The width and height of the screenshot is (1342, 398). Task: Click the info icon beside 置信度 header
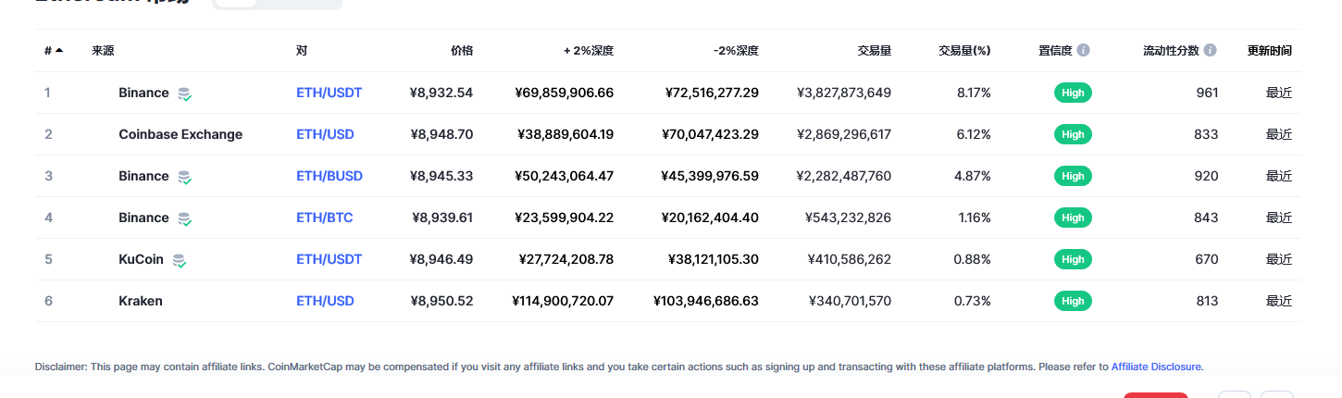pyautogui.click(x=1084, y=50)
